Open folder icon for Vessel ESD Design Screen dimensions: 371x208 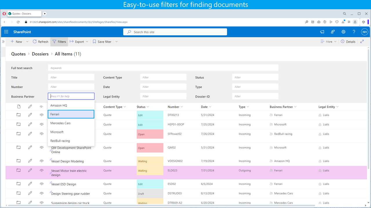[x=19, y=184]
